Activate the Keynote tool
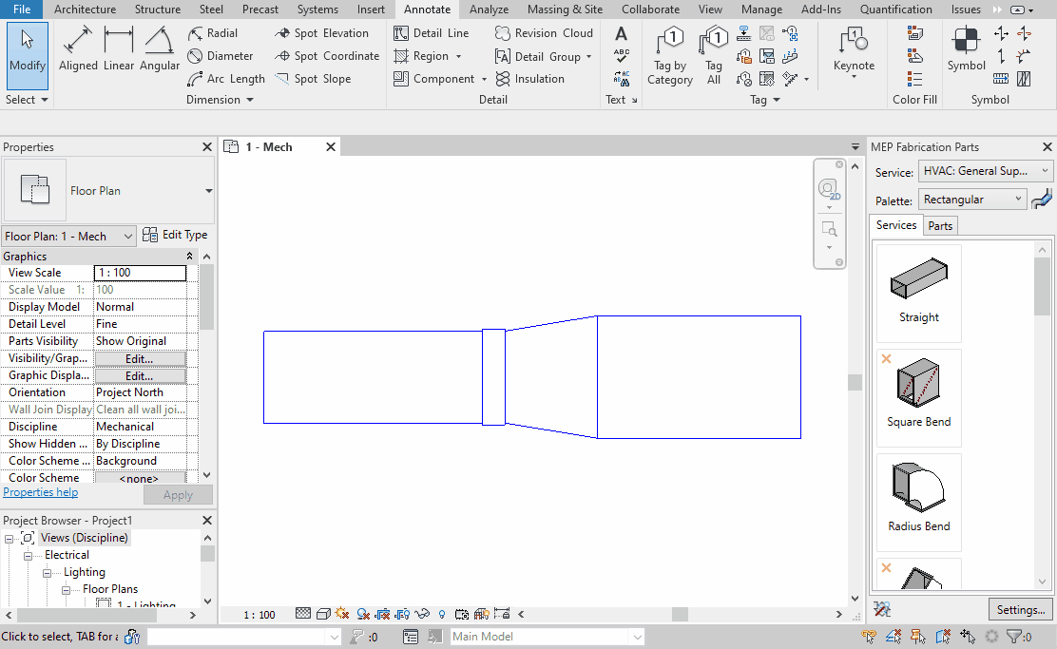This screenshot has height=649, width=1057. [854, 52]
